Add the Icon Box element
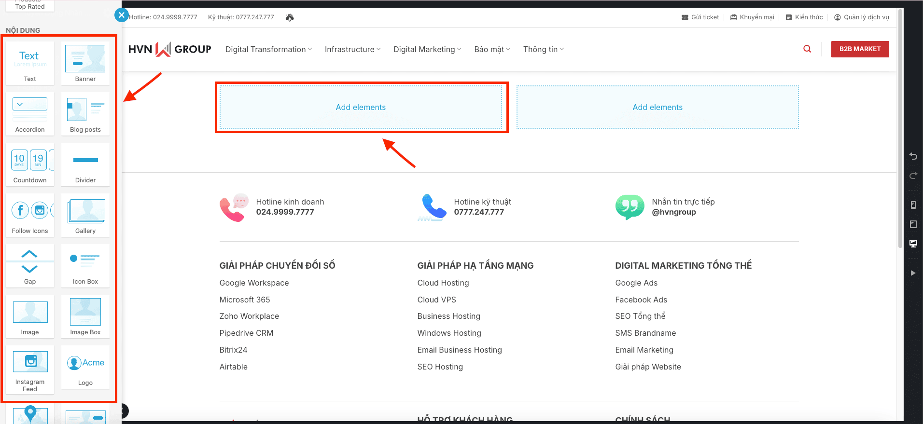The image size is (923, 424). (x=85, y=266)
